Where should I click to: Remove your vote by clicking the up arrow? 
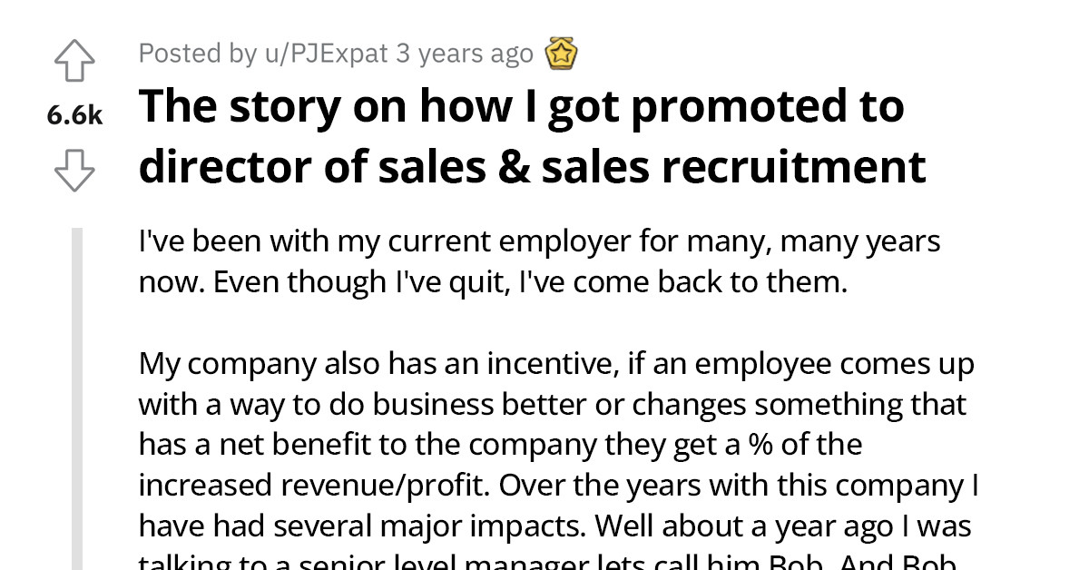click(74, 61)
